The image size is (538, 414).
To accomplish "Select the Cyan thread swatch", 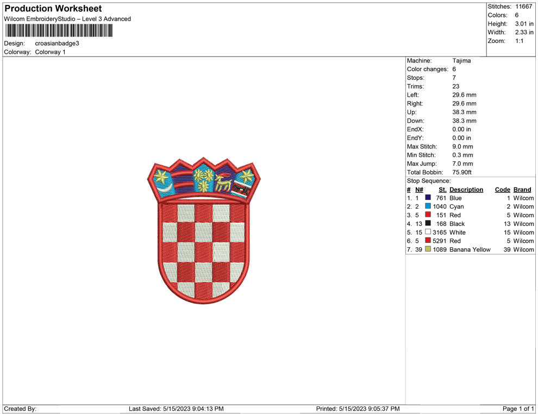I will click(x=428, y=206).
